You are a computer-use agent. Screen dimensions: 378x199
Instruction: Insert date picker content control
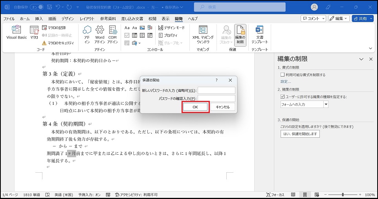pyautogui.click(x=150, y=35)
